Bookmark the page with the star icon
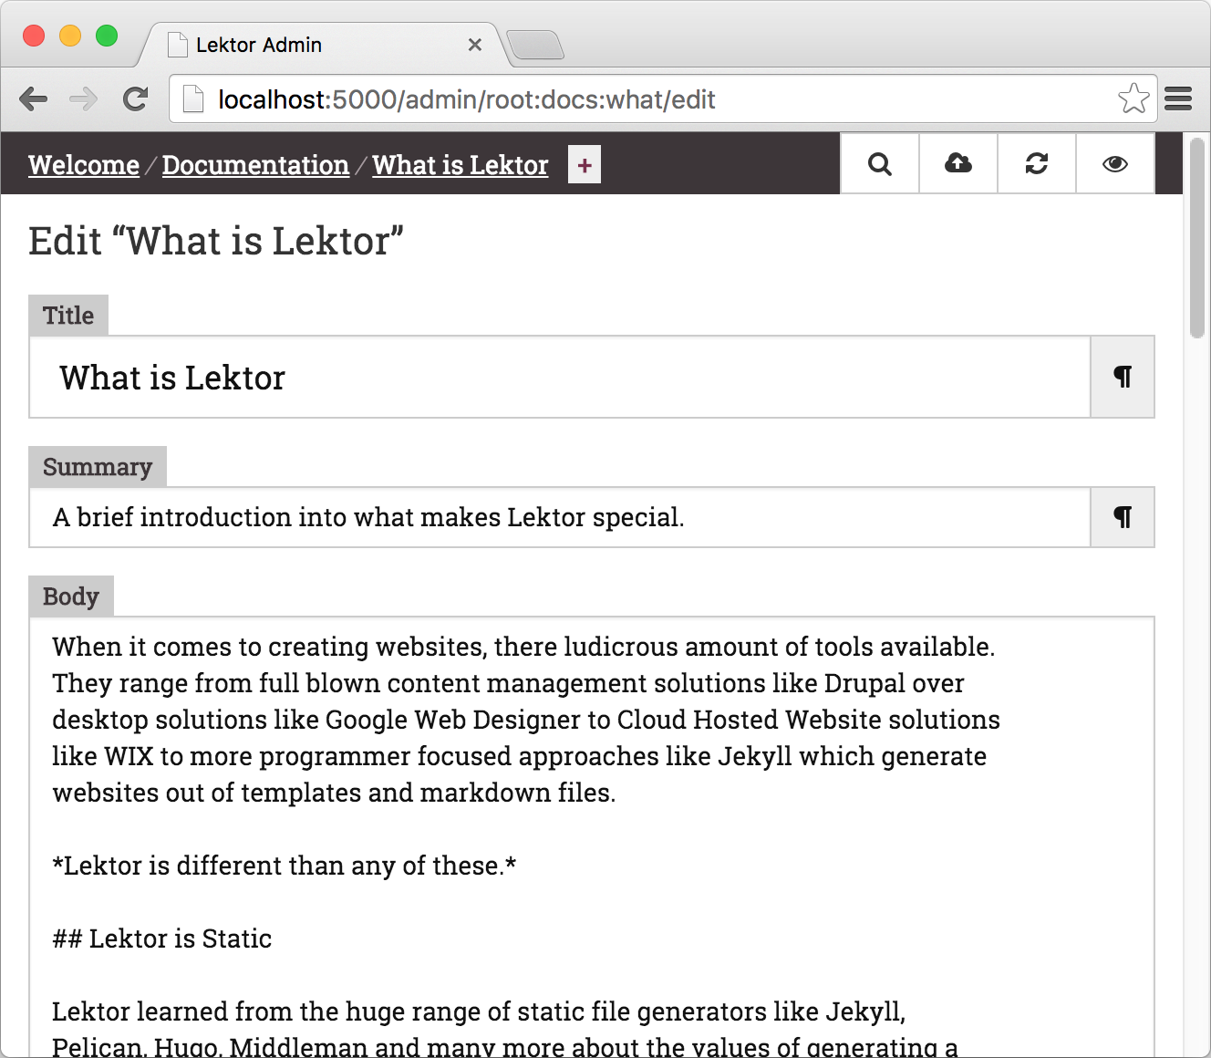1211x1058 pixels. (x=1133, y=99)
